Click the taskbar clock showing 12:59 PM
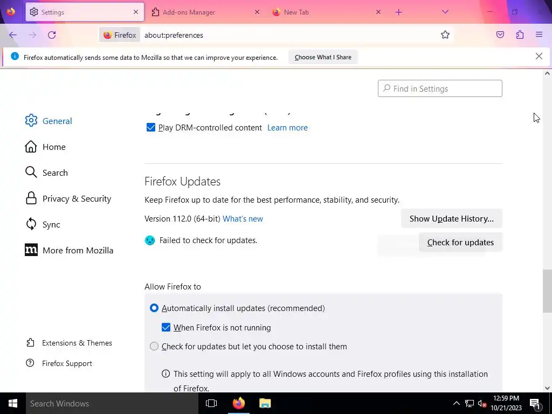 coord(506,403)
